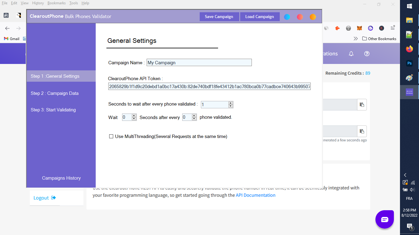This screenshot has height=235, width=419.
Task: Copy the field directly under Remaining Credits
Action: click(x=362, y=105)
